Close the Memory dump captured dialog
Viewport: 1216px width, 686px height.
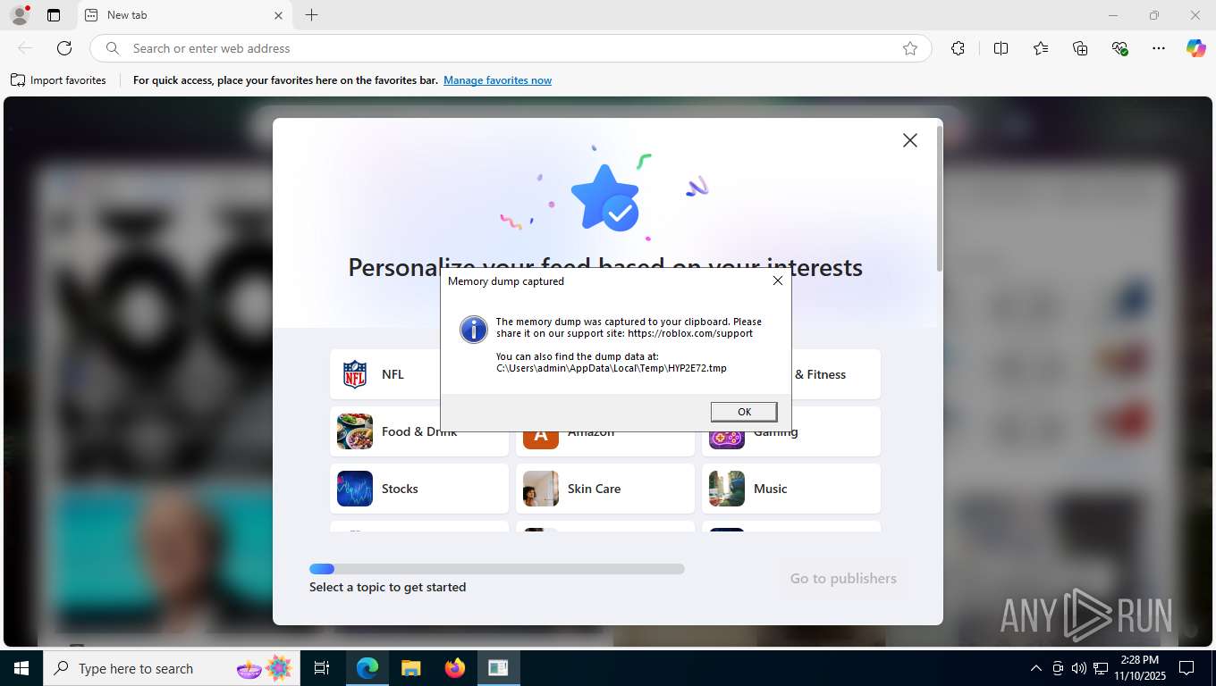point(778,280)
